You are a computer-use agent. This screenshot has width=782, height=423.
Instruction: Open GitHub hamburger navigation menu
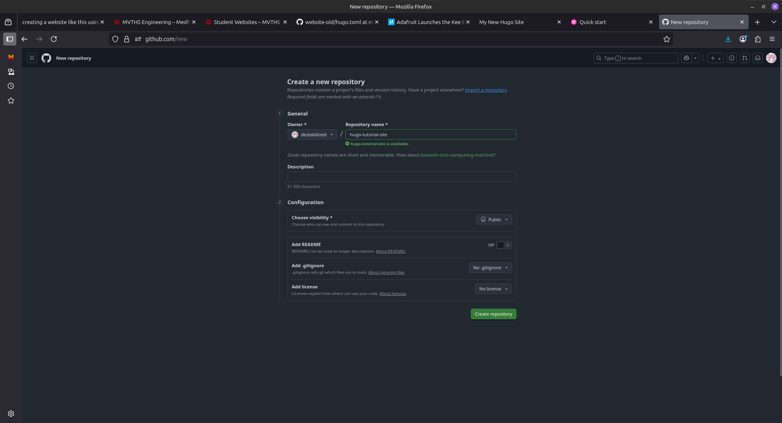pyautogui.click(x=32, y=58)
